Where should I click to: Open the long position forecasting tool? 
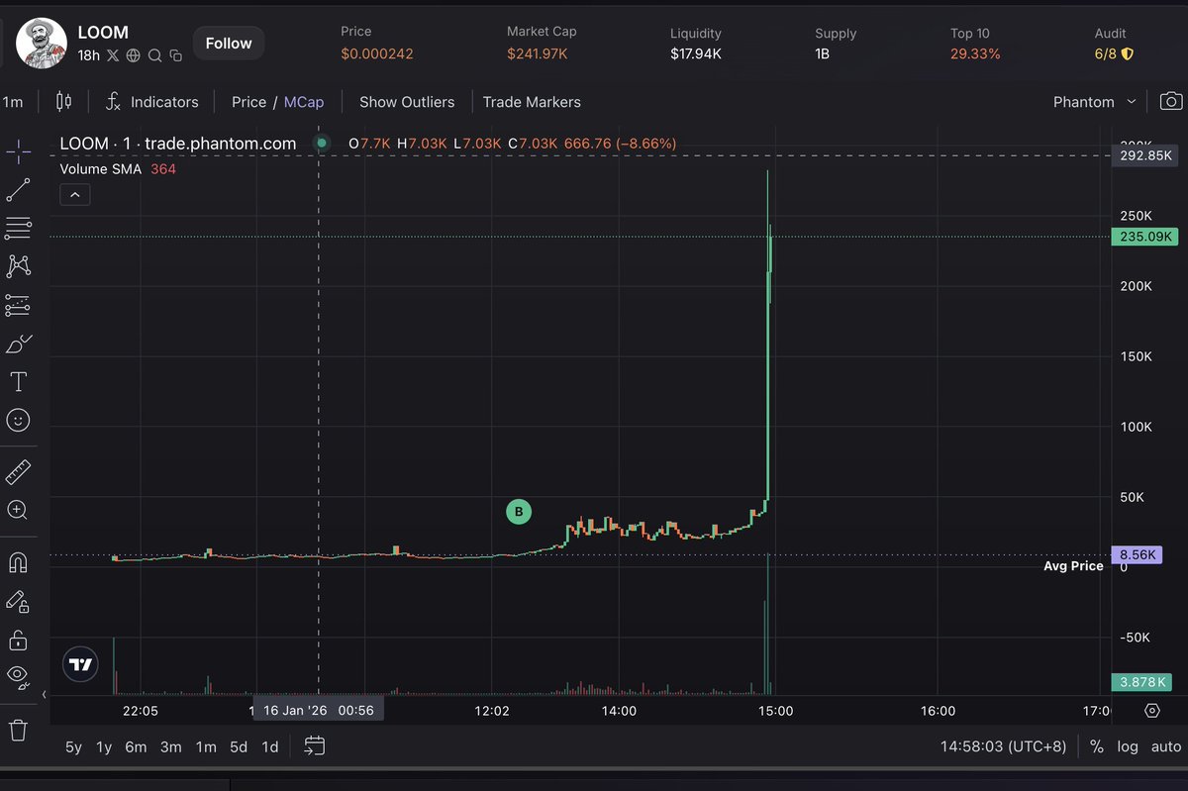(x=18, y=305)
